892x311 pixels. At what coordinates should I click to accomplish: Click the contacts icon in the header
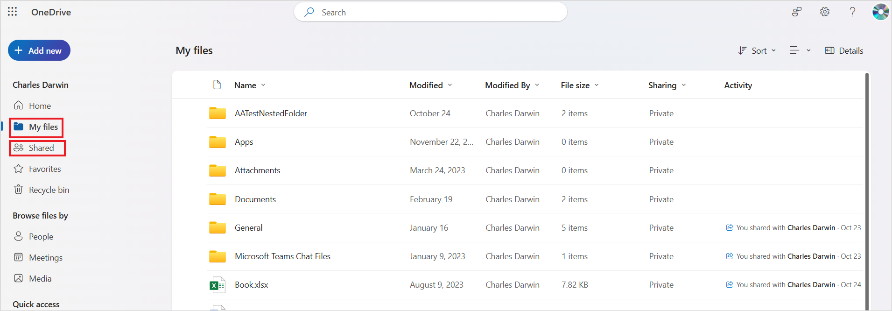[797, 12]
